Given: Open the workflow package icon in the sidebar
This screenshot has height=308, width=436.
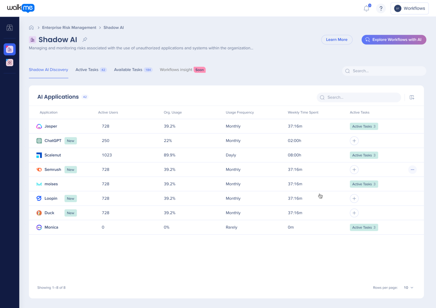Looking at the screenshot, I should click(x=10, y=28).
